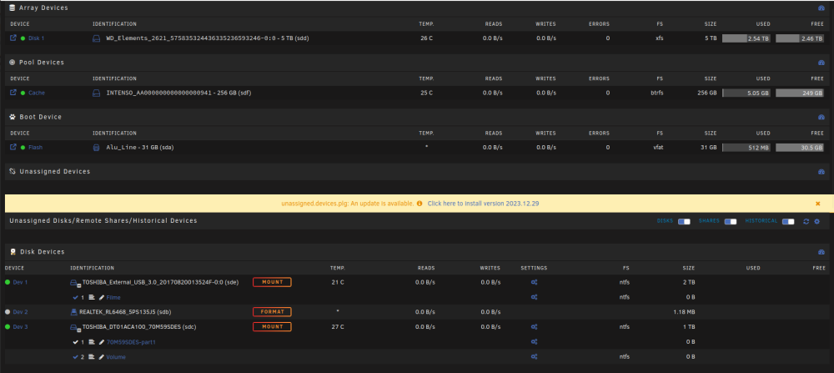834x373 pixels.
Task: Open the Disk 1 device link
Action: tap(36, 38)
